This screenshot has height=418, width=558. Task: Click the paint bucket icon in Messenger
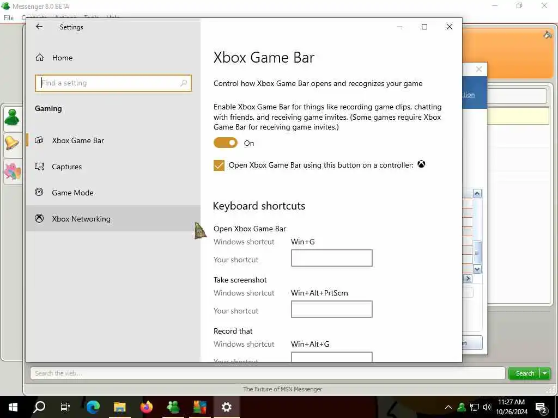point(548,34)
